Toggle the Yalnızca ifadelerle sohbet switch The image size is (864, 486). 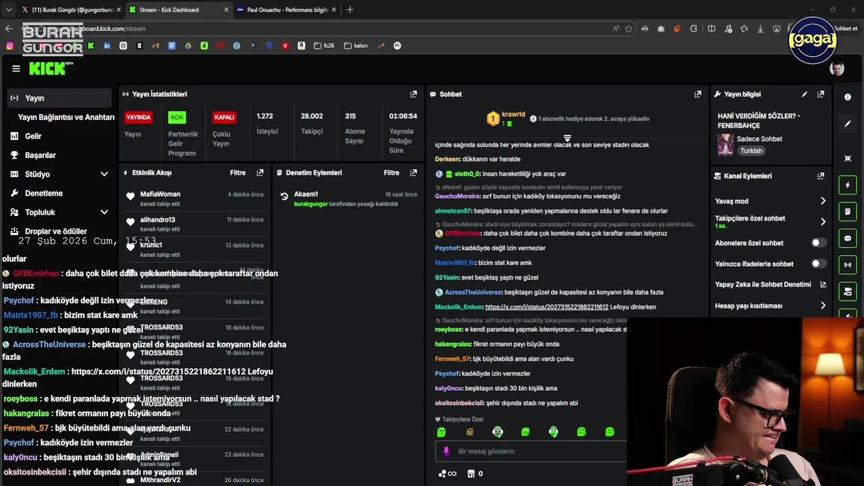pos(818,264)
